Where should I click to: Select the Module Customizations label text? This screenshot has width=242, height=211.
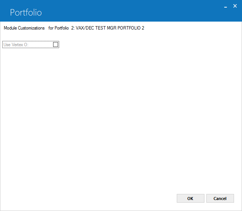coord(24,28)
